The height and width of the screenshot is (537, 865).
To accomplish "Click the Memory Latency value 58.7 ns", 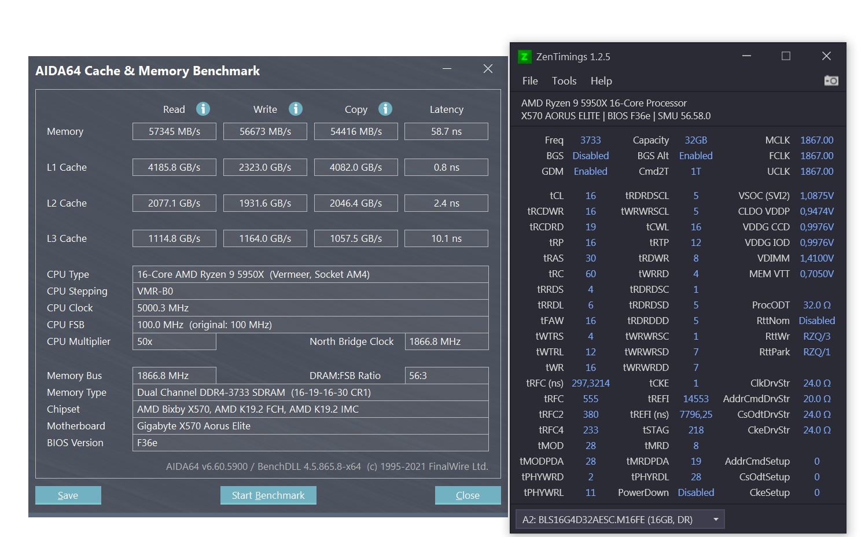I will click(446, 131).
